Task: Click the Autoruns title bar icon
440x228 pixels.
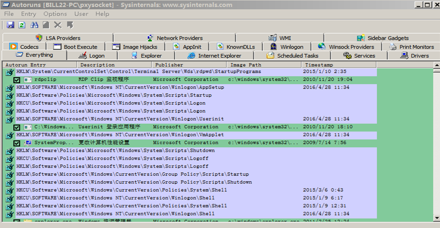Action: tap(5, 5)
